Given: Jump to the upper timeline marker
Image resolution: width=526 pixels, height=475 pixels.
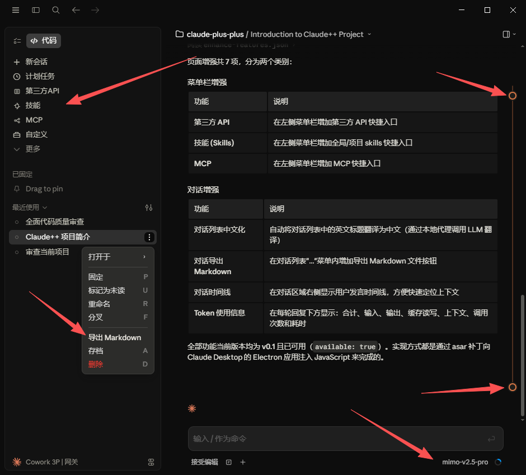Looking at the screenshot, I should (x=512, y=96).
